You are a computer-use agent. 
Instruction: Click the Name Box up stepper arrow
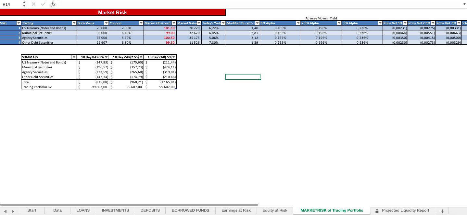coord(24,3)
